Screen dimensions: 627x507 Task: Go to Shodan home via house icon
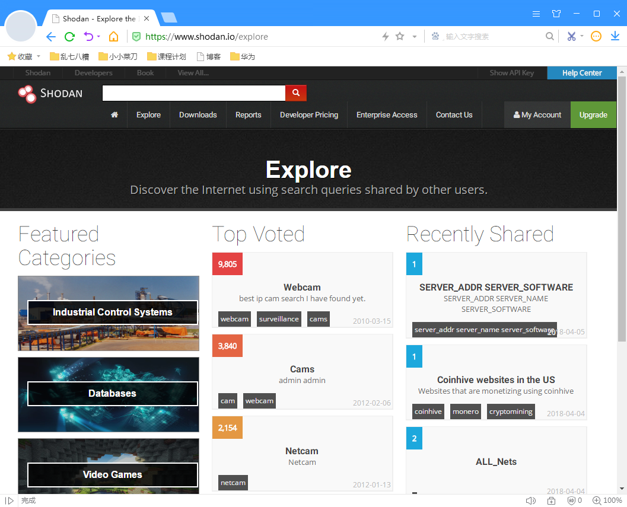(x=114, y=115)
